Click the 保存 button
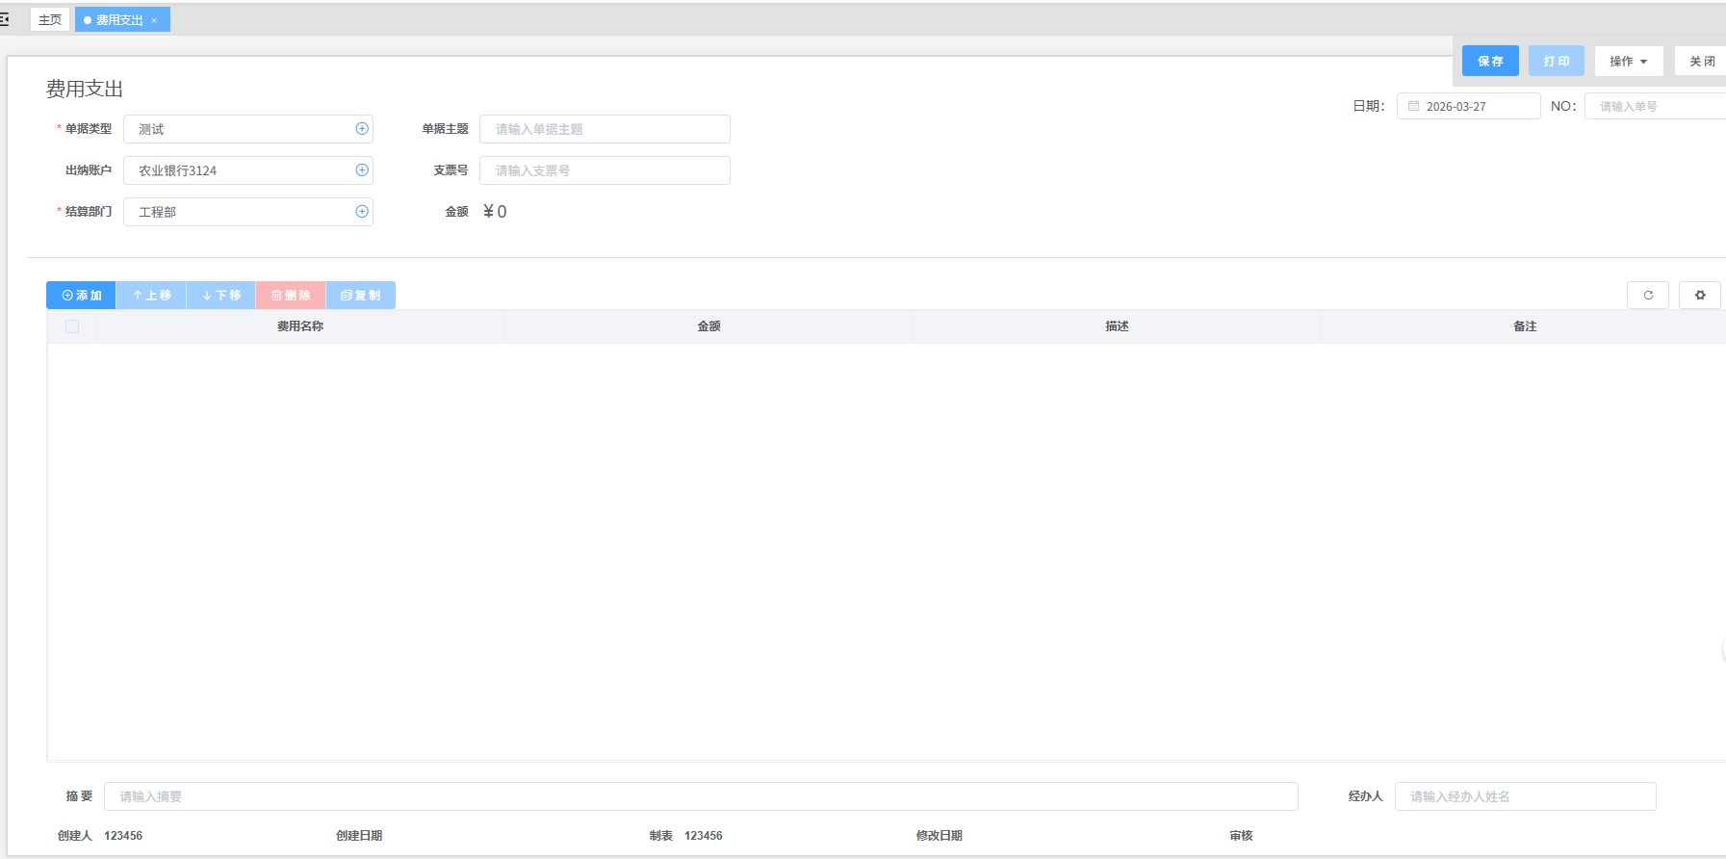 point(1489,61)
